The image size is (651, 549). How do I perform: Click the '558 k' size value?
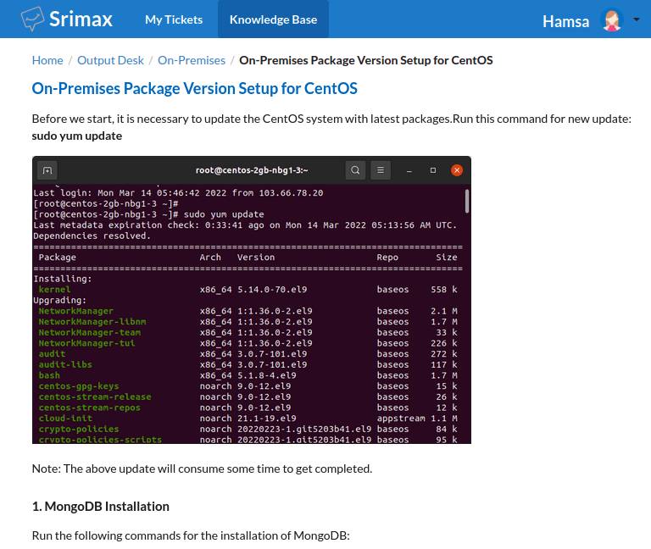pyautogui.click(x=444, y=289)
